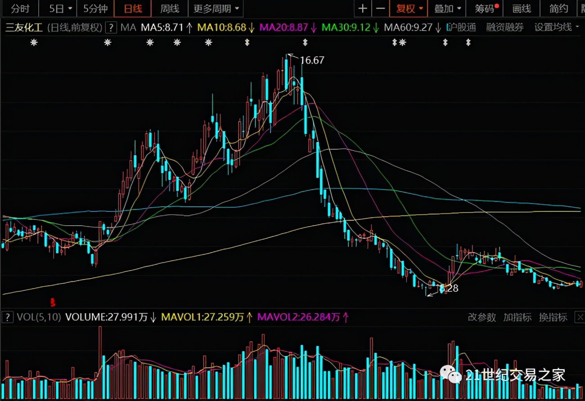
Task: Open the 更多周期 dropdown
Action: [x=216, y=9]
